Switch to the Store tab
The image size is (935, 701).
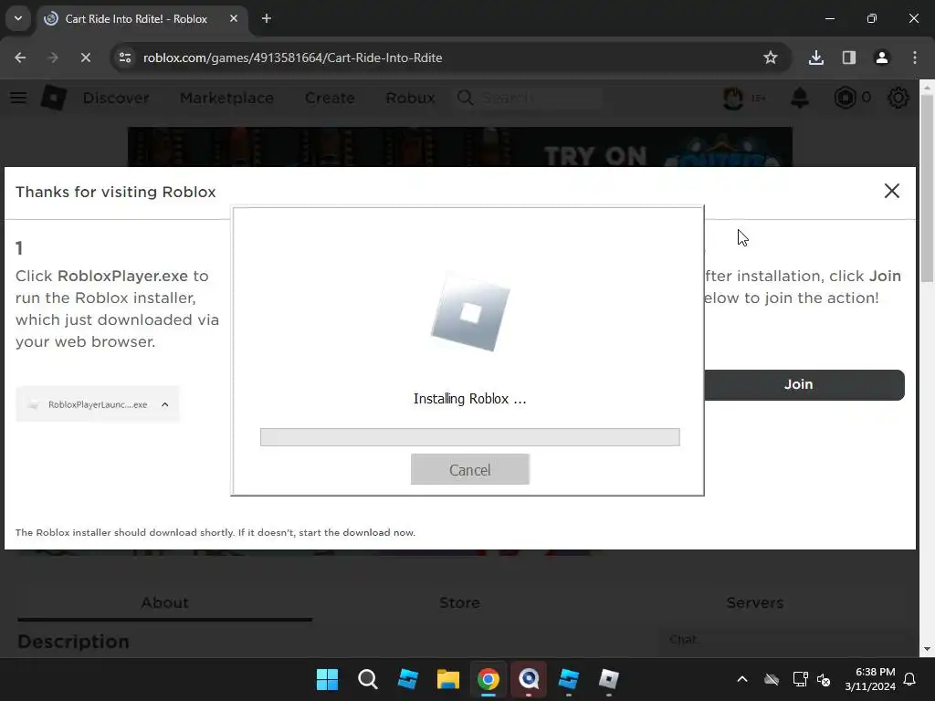point(459,602)
